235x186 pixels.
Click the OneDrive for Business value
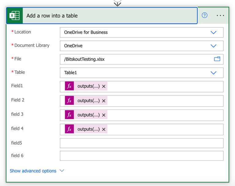(x=86, y=32)
